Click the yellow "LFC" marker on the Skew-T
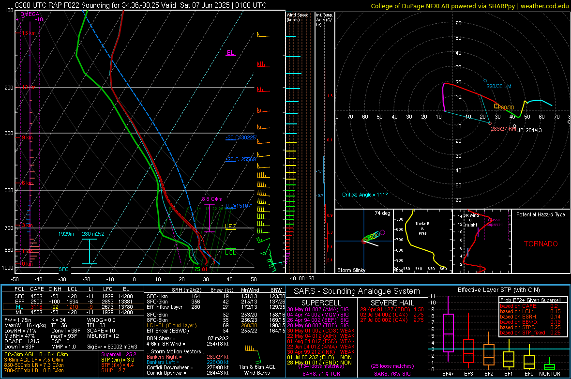The image size is (571, 379). click(230, 227)
